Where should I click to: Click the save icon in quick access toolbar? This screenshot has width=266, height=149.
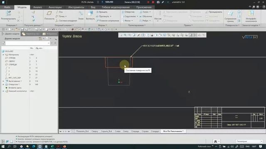pos(22,29)
